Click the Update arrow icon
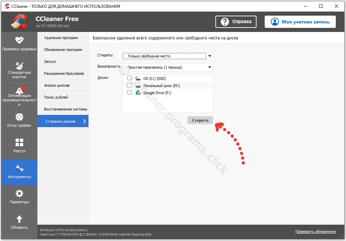The image size is (346, 241). 19,219
